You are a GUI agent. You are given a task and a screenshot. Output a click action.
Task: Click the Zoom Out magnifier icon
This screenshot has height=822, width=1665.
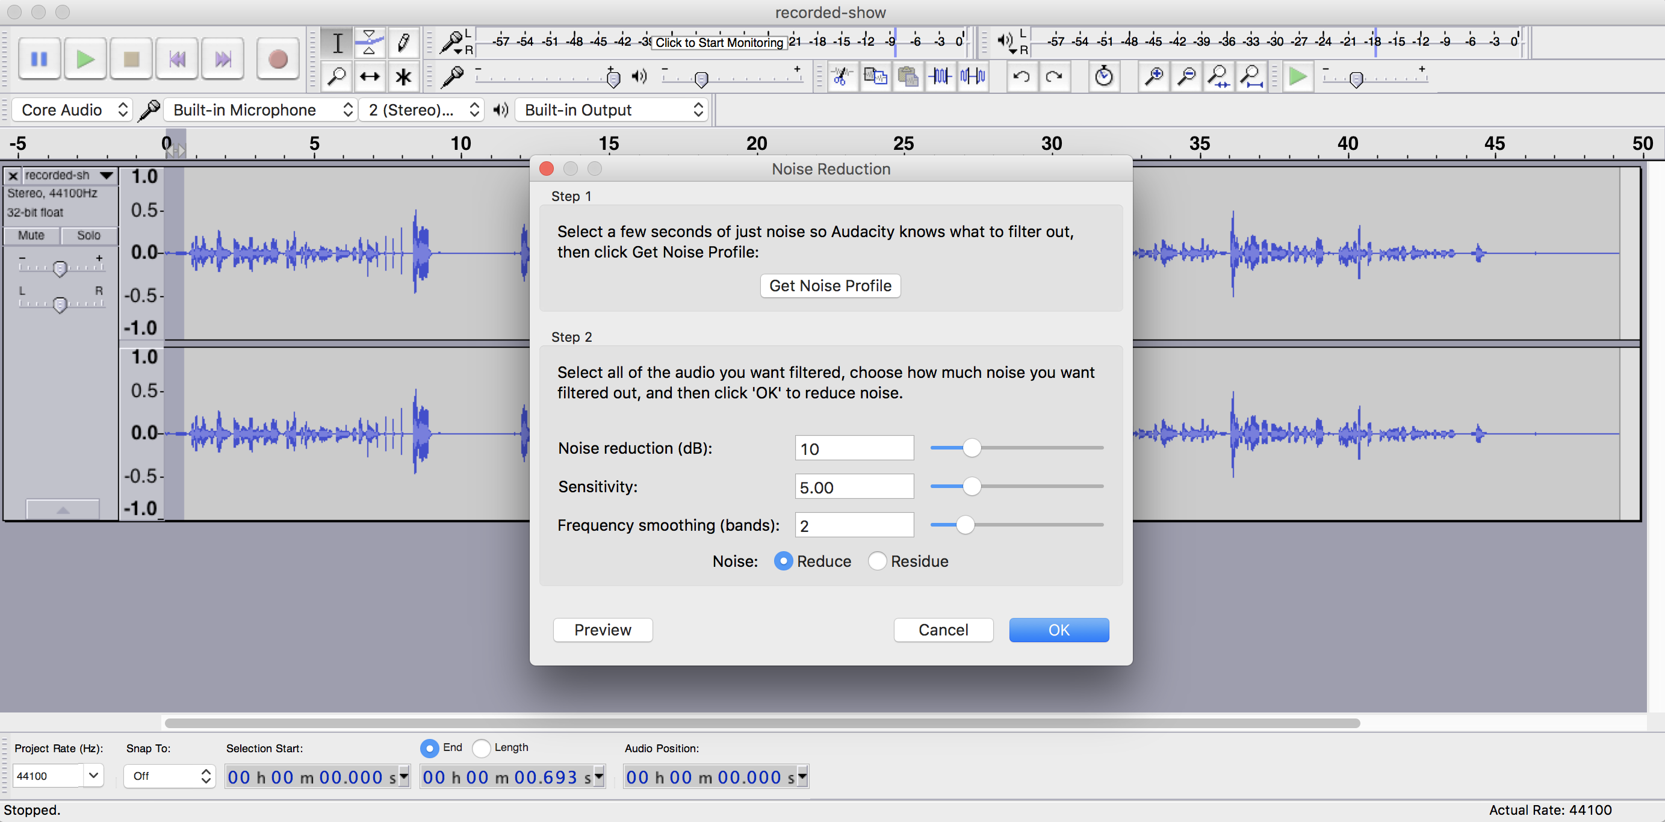pyautogui.click(x=1186, y=77)
